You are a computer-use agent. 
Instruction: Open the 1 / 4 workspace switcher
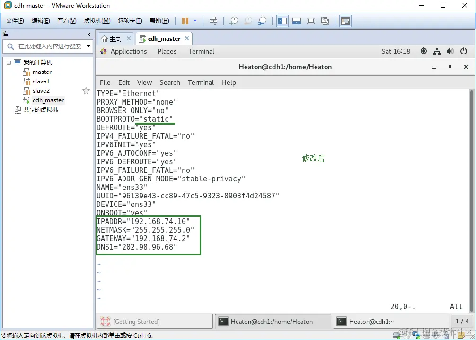point(462,321)
